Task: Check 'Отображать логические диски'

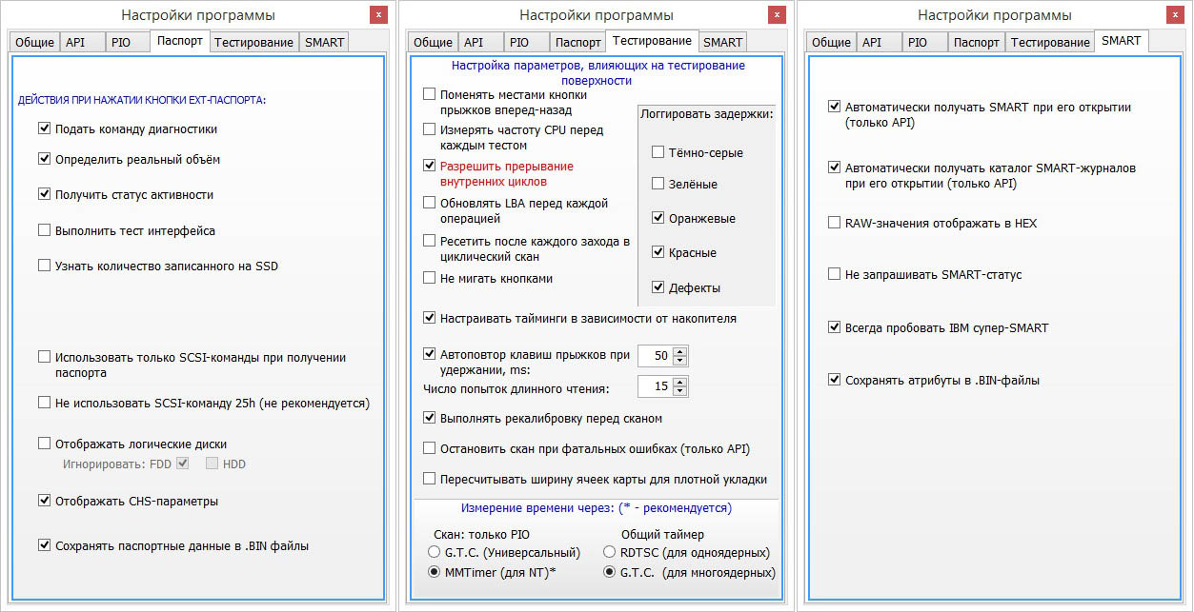Action: tap(44, 444)
